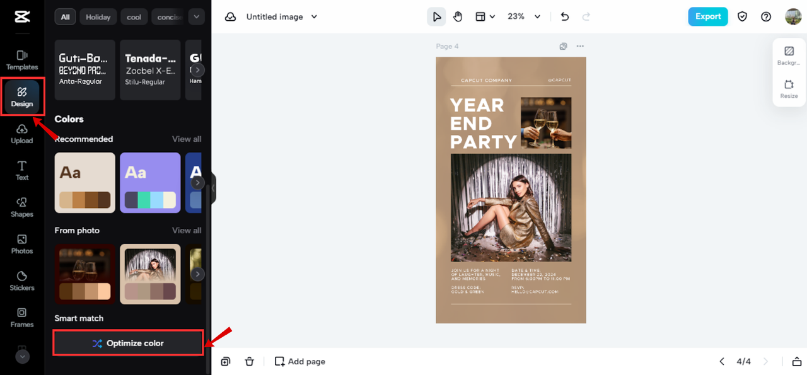Open the Frames panel
807x375 pixels.
pyautogui.click(x=22, y=317)
